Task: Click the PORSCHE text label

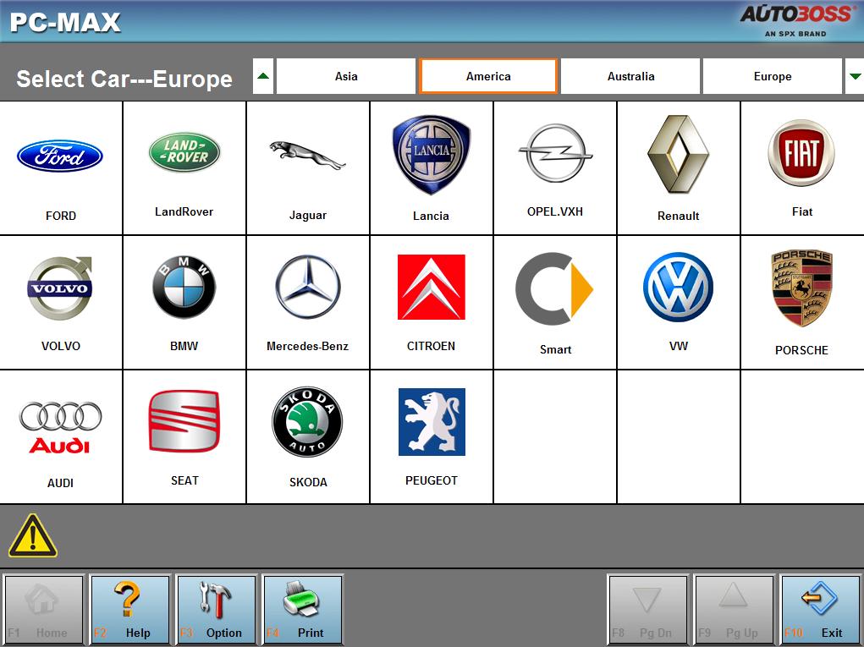Action: (801, 350)
